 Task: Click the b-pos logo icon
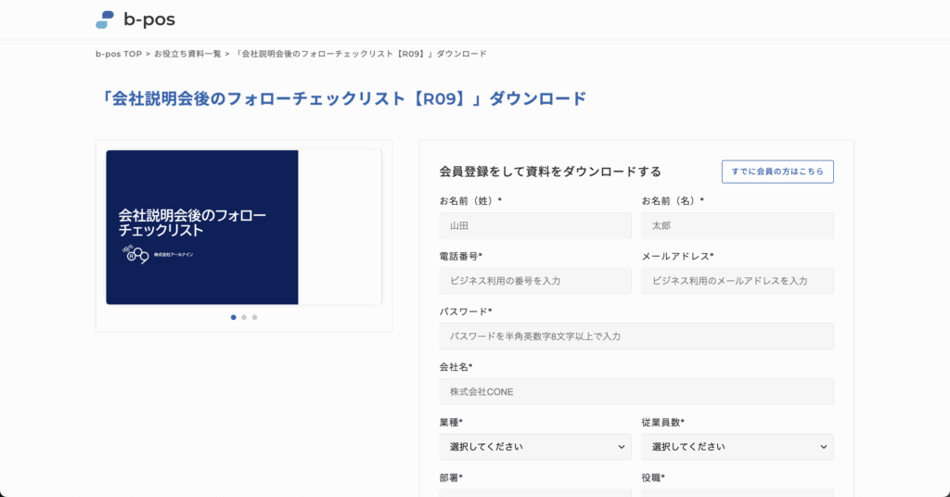(105, 19)
